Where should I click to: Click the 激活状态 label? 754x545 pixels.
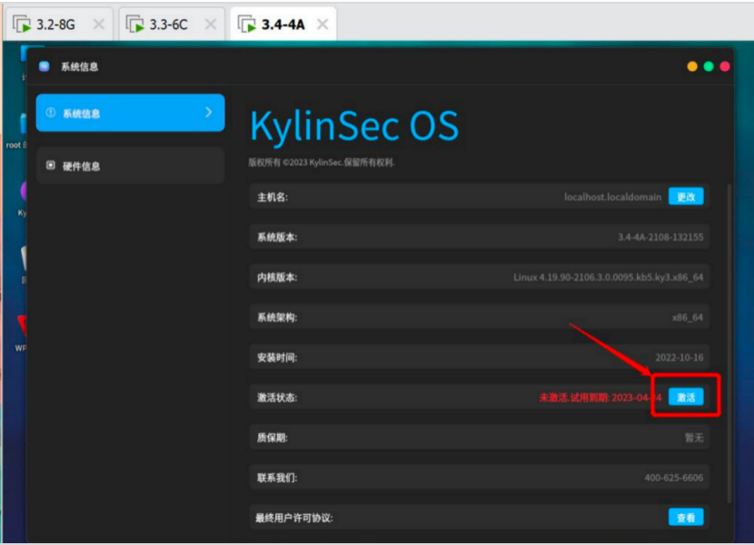click(277, 398)
